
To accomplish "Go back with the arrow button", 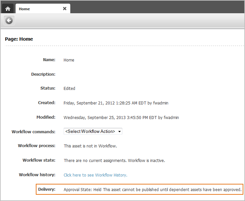I will pos(9,20).
